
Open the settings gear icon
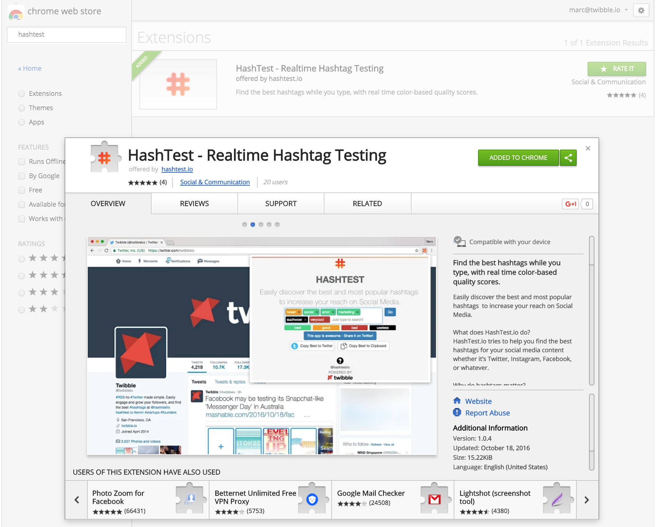click(641, 11)
